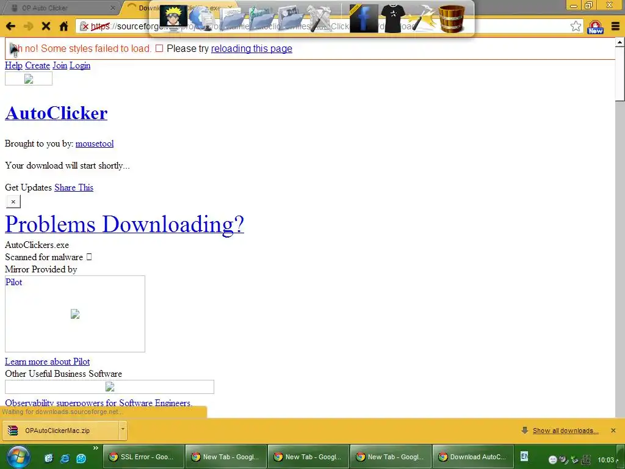Viewport: 625px width, 469px height.
Task: Close the OP Auto Clicker tab
Action: [x=112, y=8]
